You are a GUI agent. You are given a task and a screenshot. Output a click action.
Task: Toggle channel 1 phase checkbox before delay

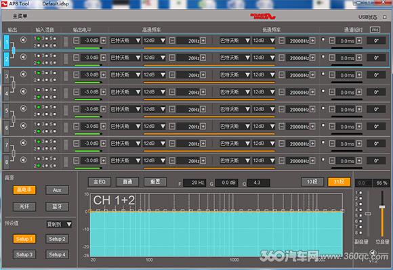pyautogui.click(x=323, y=39)
